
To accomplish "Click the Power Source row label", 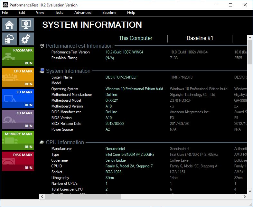I will click(x=62, y=129).
